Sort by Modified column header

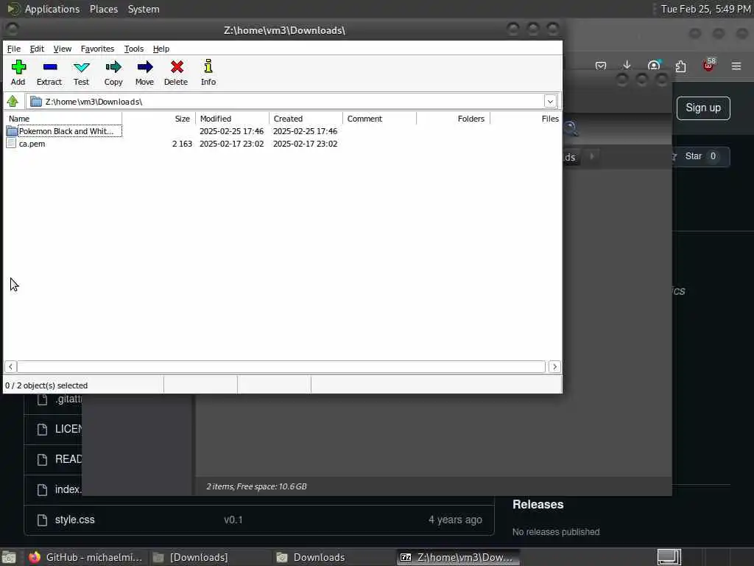coord(232,119)
